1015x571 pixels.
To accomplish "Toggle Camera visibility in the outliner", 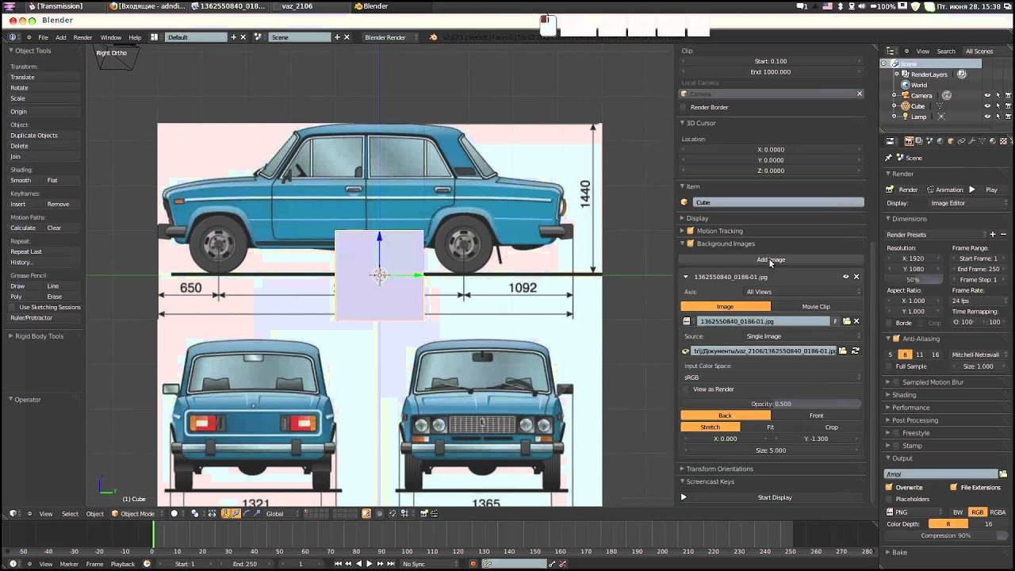I will 987,95.
